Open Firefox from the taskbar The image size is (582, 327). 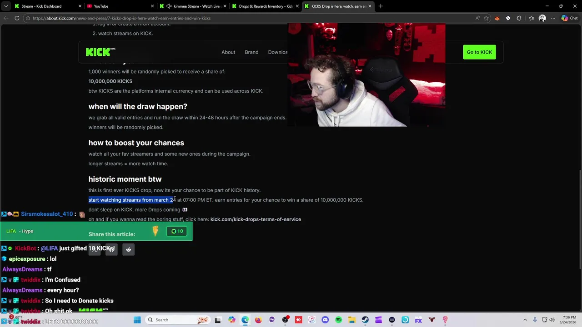tap(258, 320)
